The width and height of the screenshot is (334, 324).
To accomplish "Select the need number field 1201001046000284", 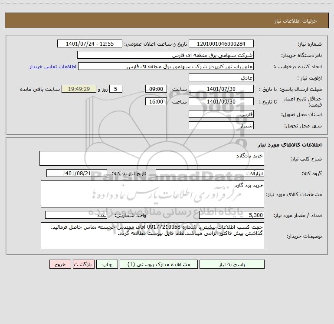I will [x=221, y=43].
